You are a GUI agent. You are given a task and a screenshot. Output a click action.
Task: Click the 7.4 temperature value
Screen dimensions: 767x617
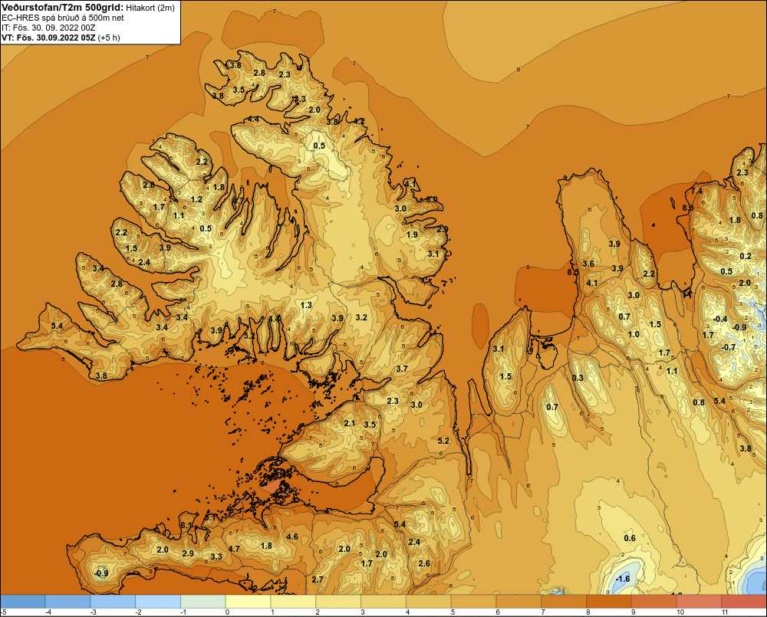pos(696,191)
